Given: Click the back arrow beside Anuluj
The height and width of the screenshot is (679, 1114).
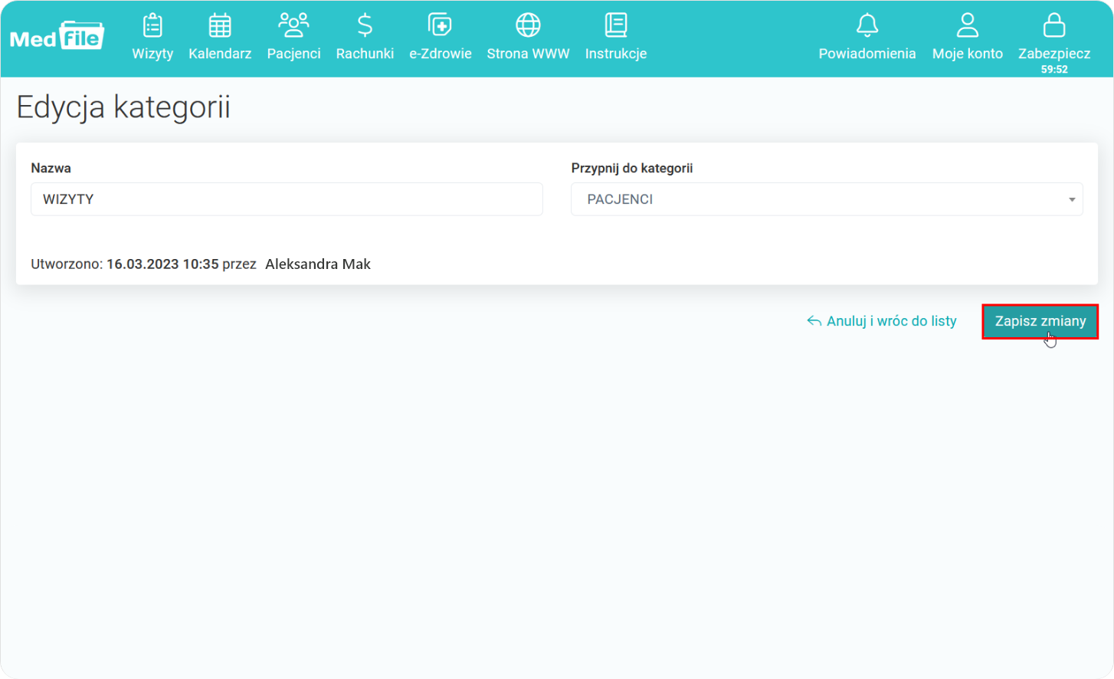Looking at the screenshot, I should [814, 321].
